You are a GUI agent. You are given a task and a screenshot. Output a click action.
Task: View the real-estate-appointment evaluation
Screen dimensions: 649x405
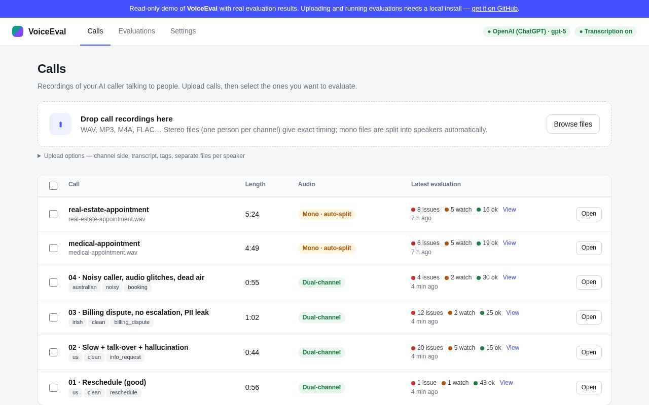click(x=509, y=210)
